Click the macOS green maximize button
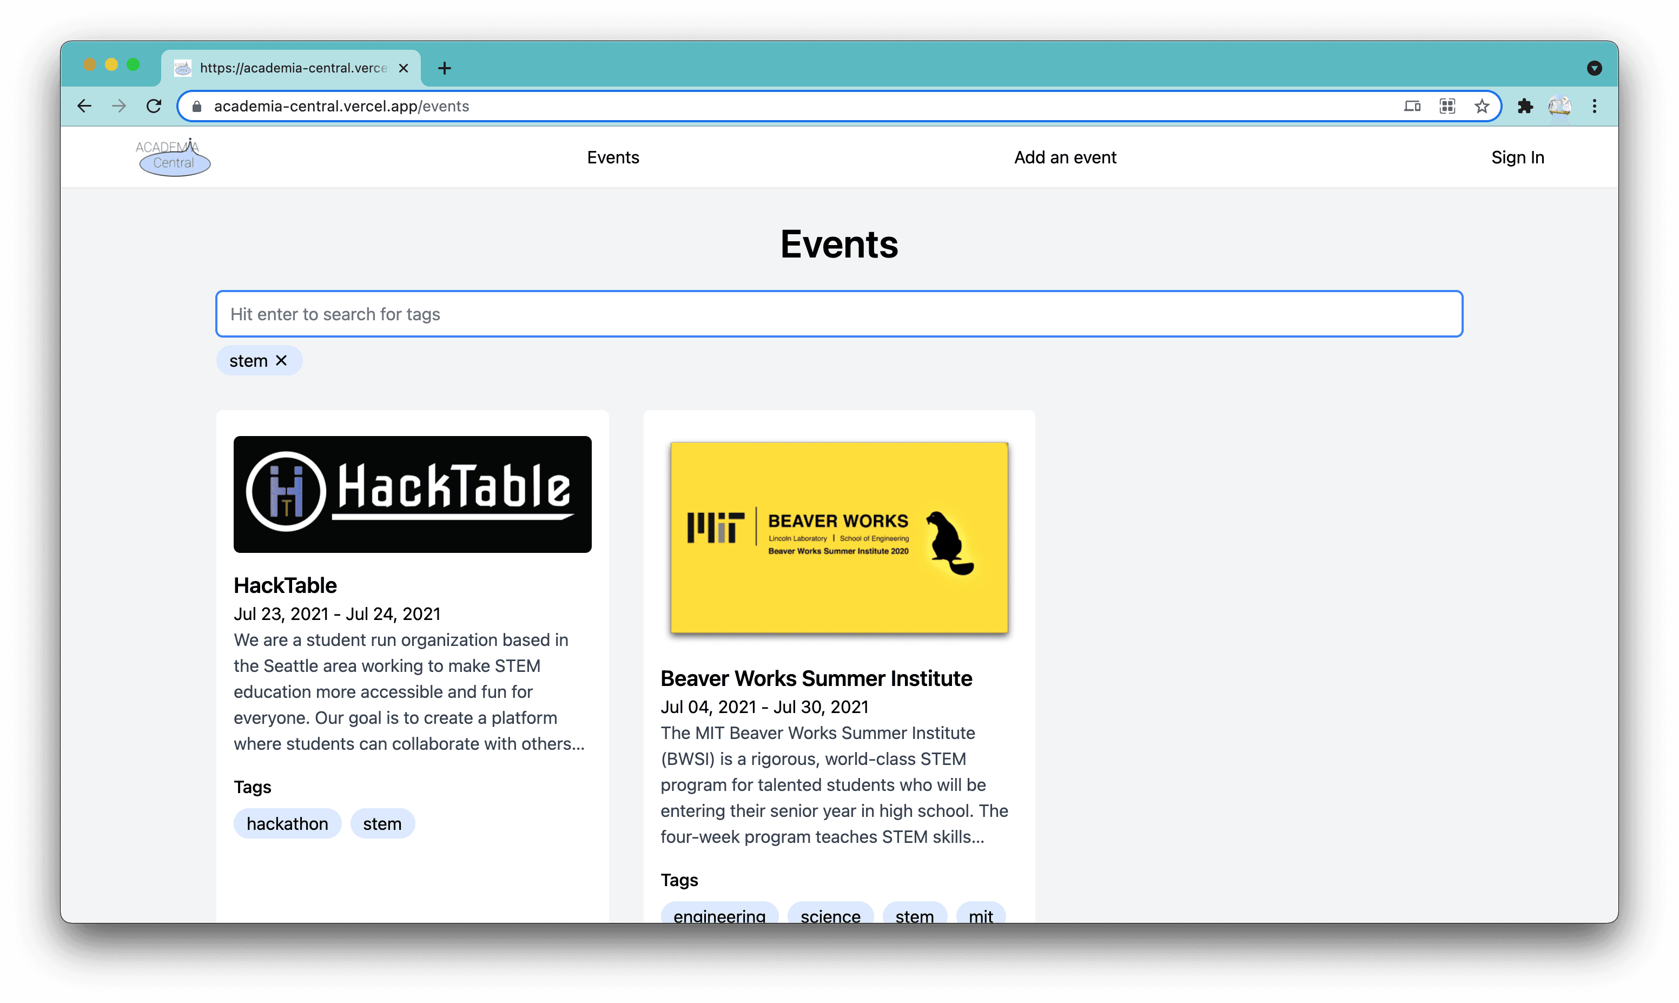Image resolution: width=1679 pixels, height=1003 pixels. click(133, 65)
